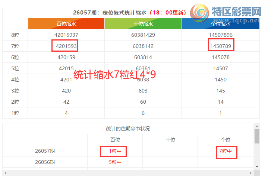Screen dimensions: 265x181
Task: Click the 十位 header in history table
Action: (x=170, y=140)
